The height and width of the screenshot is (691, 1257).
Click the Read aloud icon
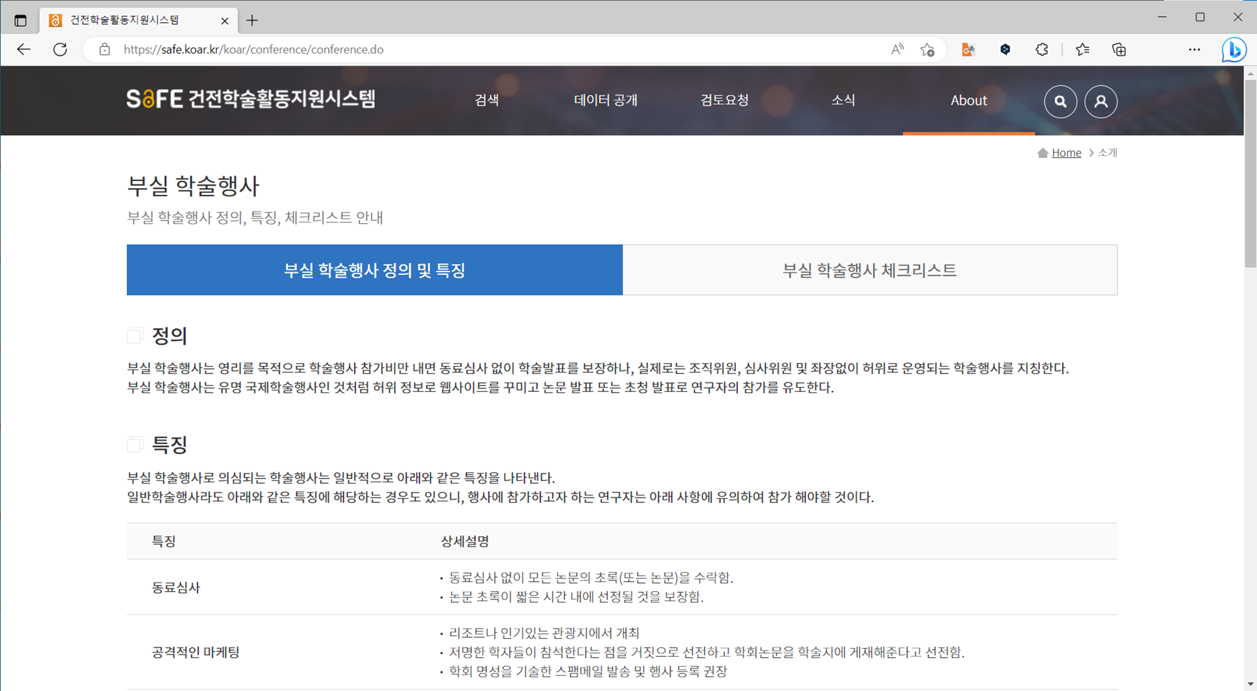coord(897,50)
